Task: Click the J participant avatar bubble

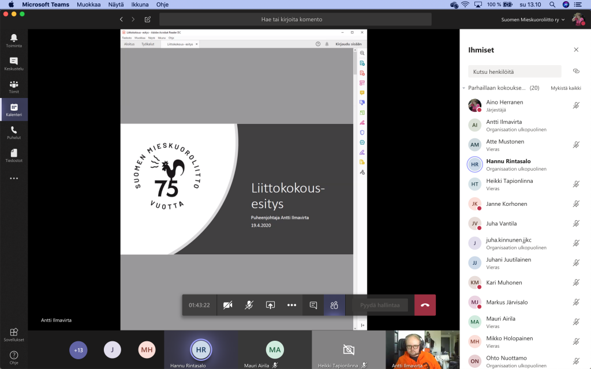Action: [113, 350]
